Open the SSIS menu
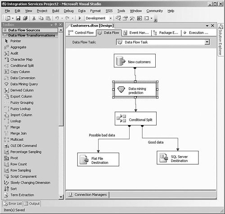The image size is (225, 214). [109, 11]
